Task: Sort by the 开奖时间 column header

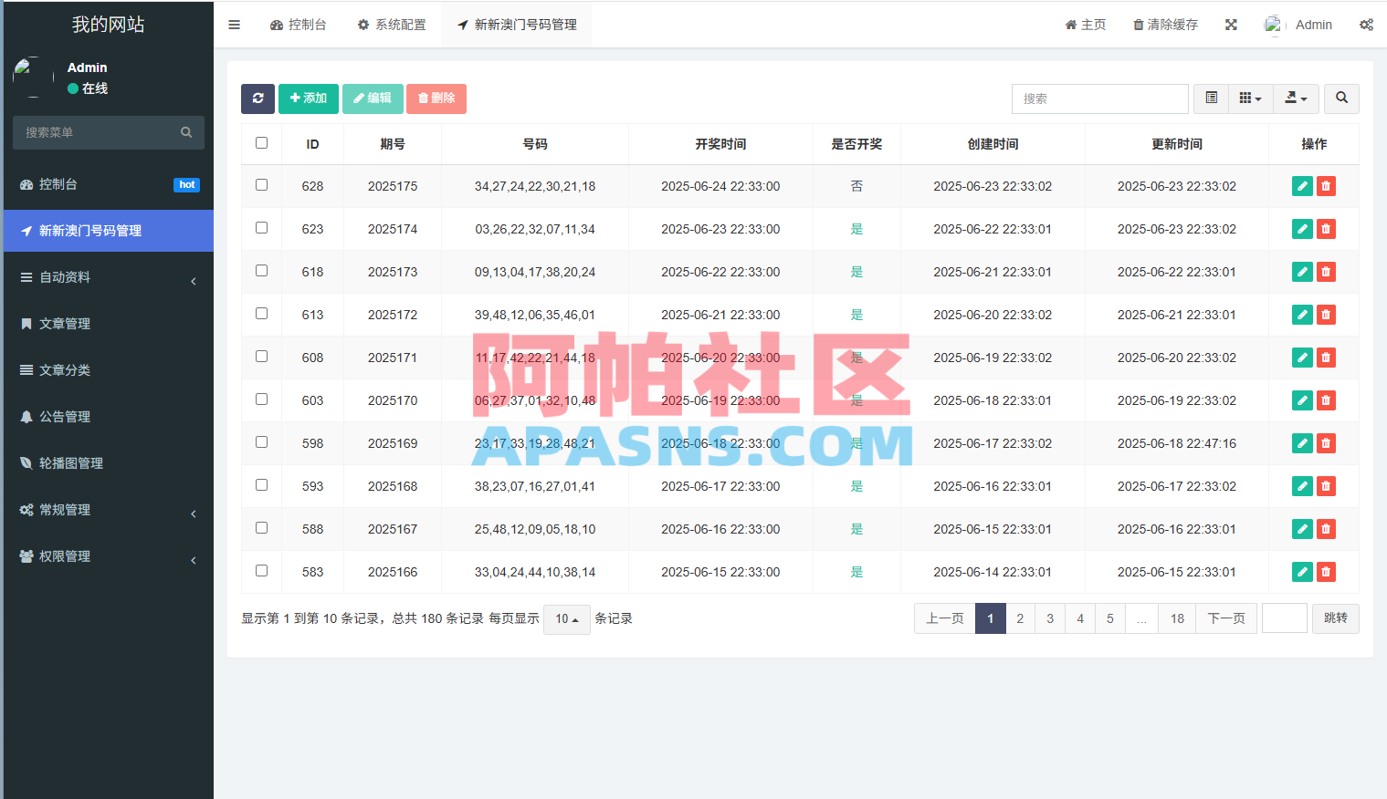Action: click(x=720, y=144)
